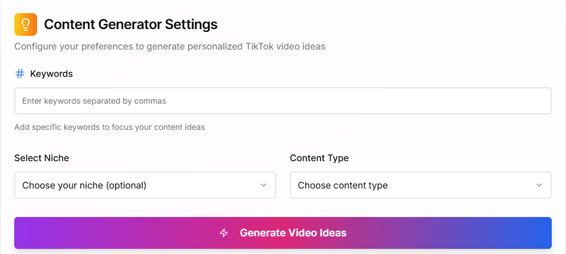Click the 'Enter keywords separated by commas' placeholder
566x254 pixels.
[x=94, y=101]
